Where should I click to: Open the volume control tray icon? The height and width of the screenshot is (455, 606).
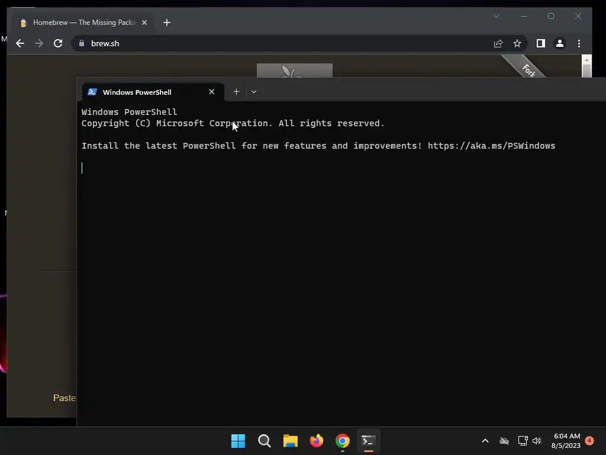click(537, 441)
